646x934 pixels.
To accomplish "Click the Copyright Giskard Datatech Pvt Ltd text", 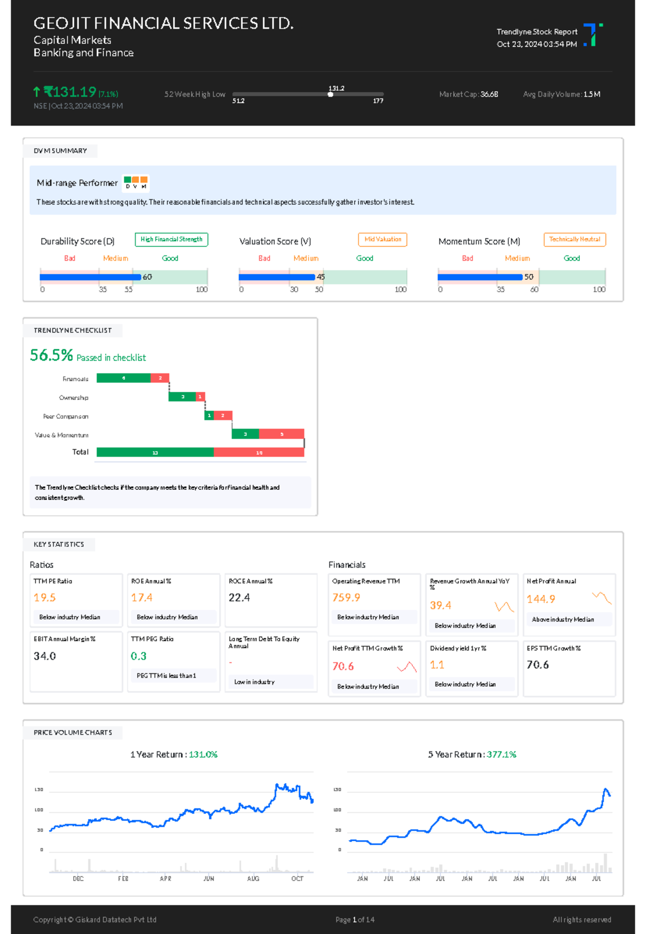I will pyautogui.click(x=95, y=919).
